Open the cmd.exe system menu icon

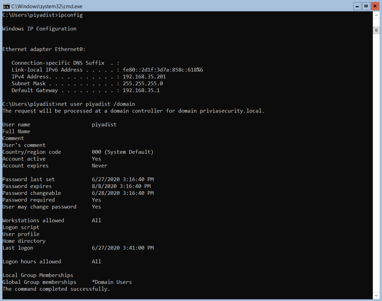pos(6,6)
